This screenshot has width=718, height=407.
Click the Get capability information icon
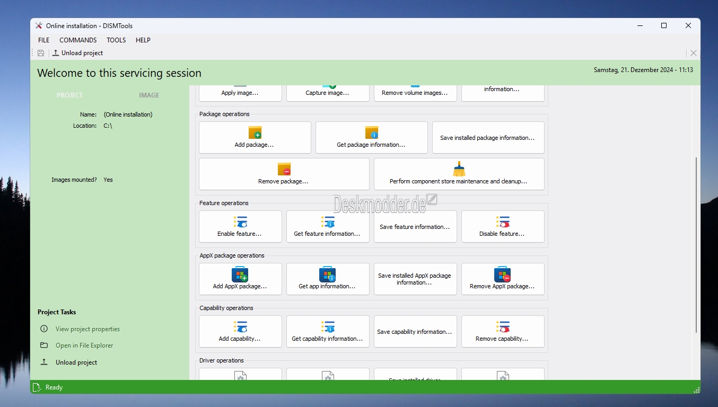pyautogui.click(x=328, y=326)
